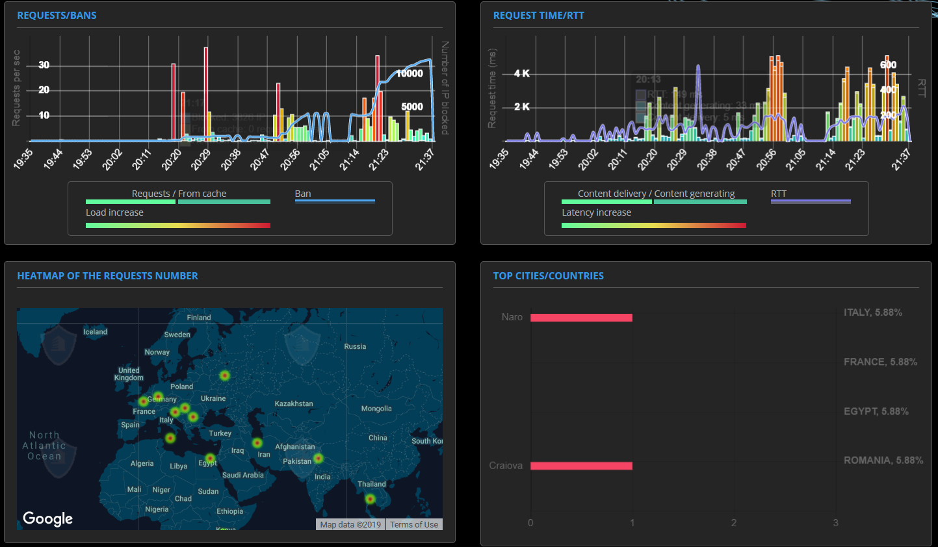Click the tall red spike near 20:29
Screen dimensions: 938x547
[206, 94]
